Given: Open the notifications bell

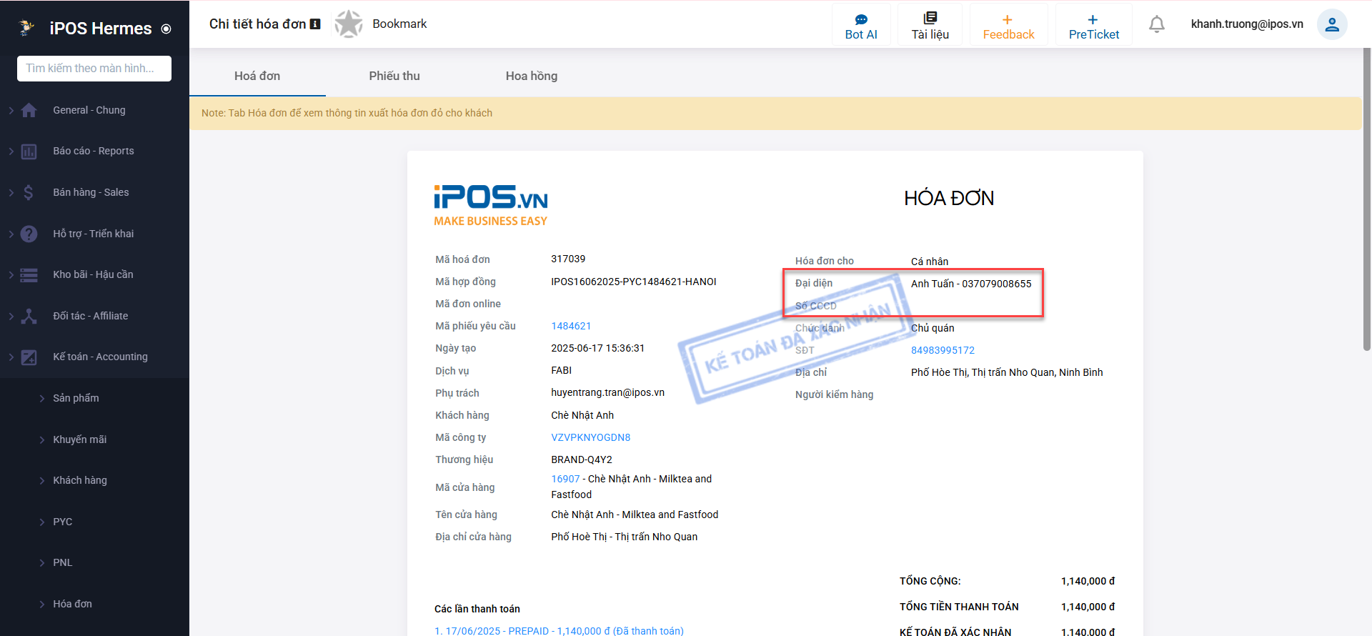Looking at the screenshot, I should coord(1157,24).
